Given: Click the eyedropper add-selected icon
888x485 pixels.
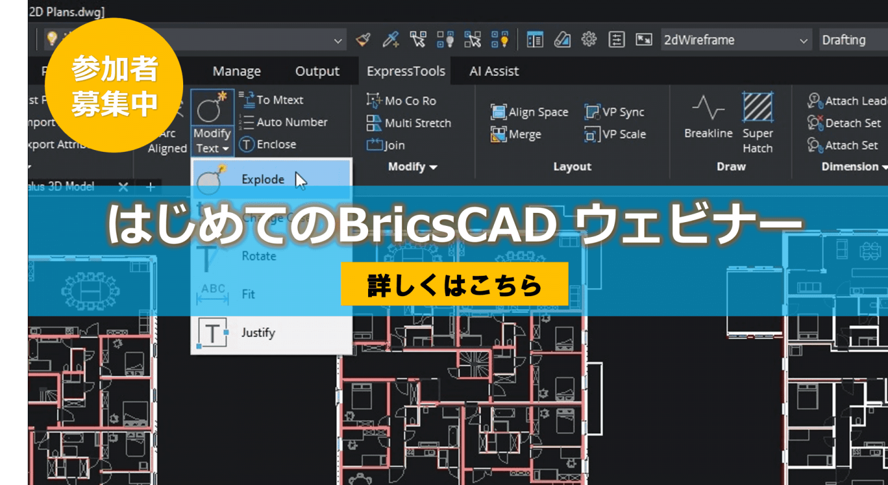Looking at the screenshot, I should pyautogui.click(x=390, y=40).
